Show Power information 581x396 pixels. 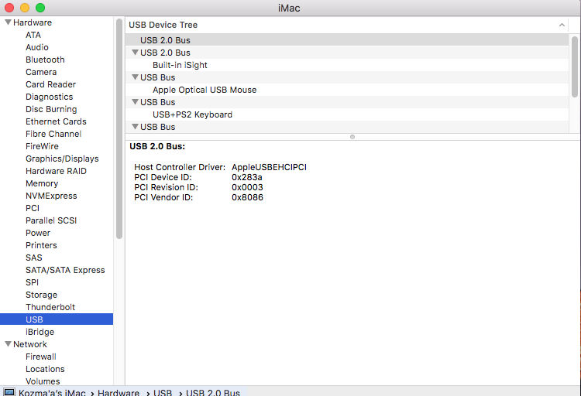click(38, 233)
